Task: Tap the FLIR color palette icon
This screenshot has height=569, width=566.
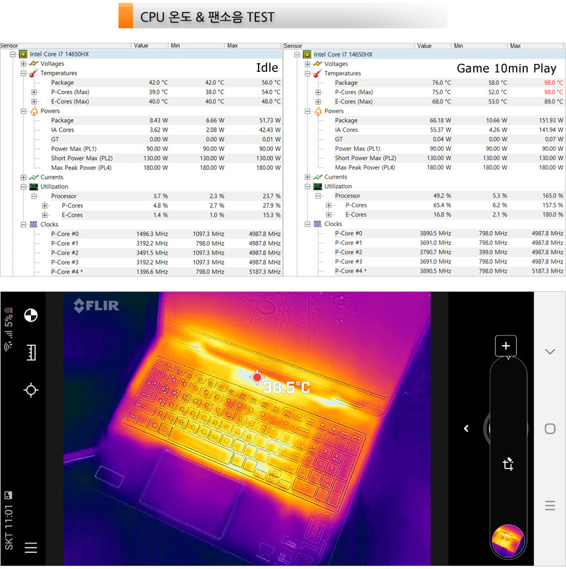Action: [30, 316]
